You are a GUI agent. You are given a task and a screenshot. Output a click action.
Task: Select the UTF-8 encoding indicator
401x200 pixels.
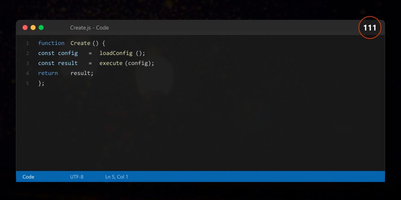click(x=77, y=177)
